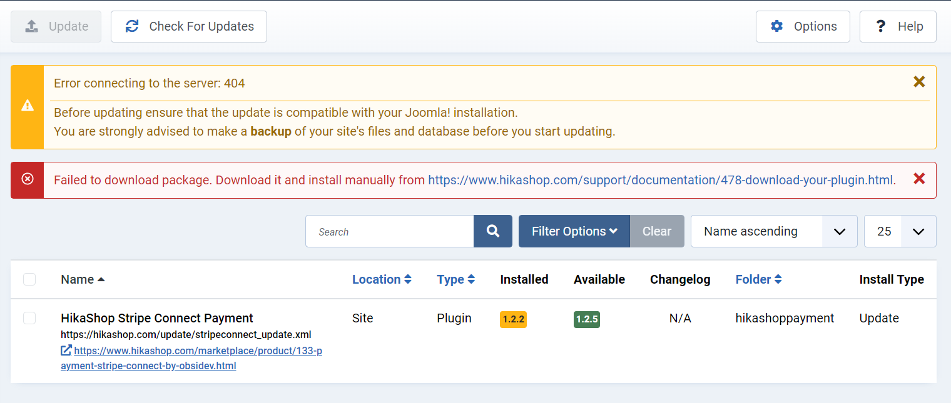The image size is (951, 403).
Task: Open the Name ascending sort dropdown
Action: [x=774, y=231]
